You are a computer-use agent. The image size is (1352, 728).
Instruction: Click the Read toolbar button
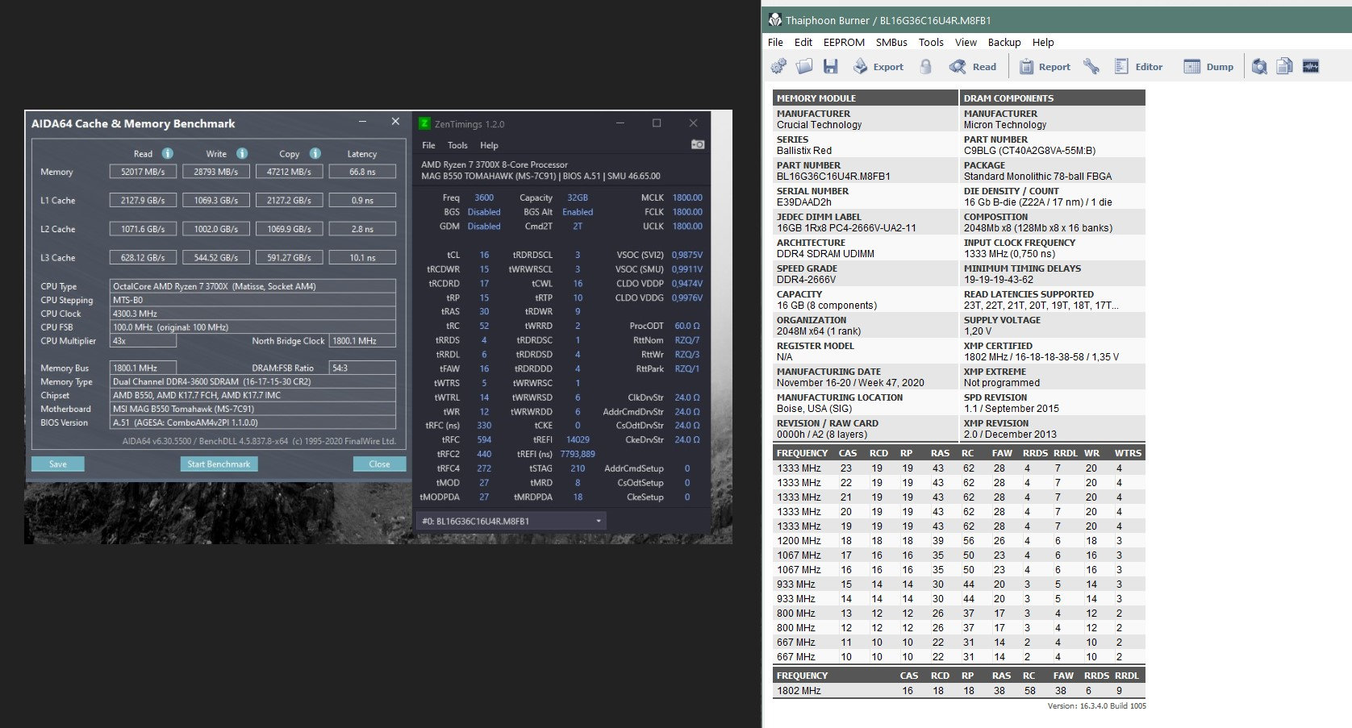coord(974,67)
